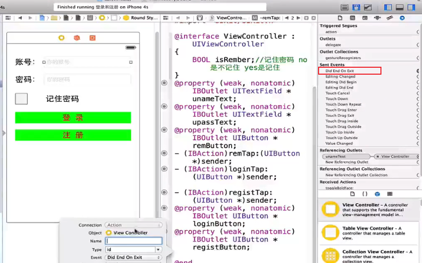Show the Code Snippet library
Screen dimensions: 422x263
[365, 194]
